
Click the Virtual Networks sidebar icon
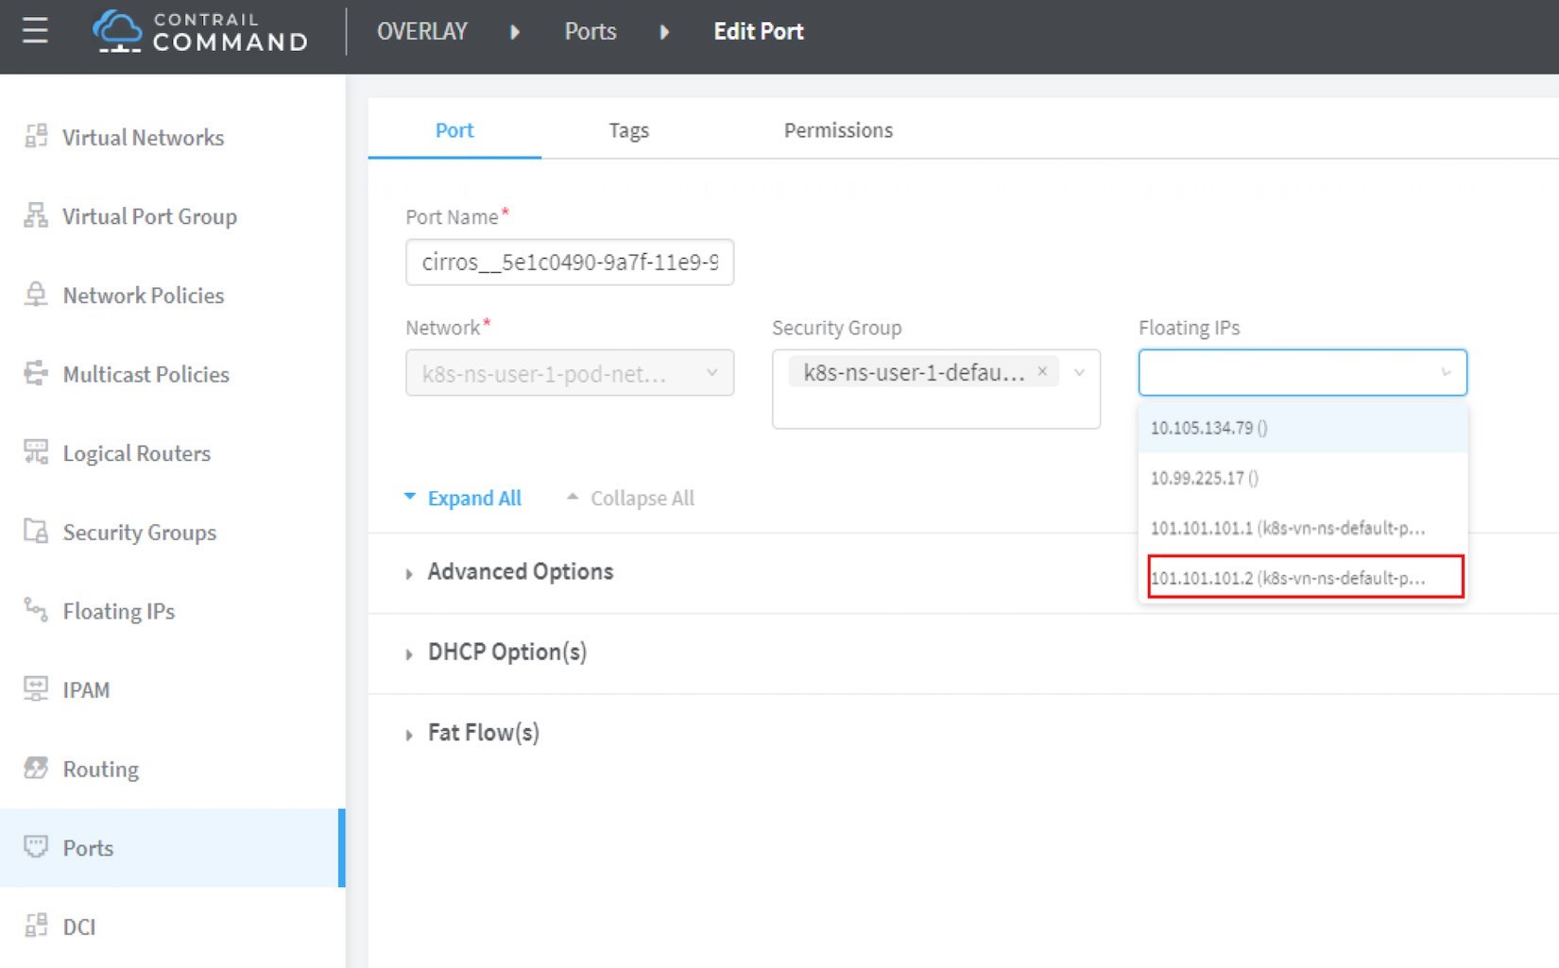pos(36,137)
